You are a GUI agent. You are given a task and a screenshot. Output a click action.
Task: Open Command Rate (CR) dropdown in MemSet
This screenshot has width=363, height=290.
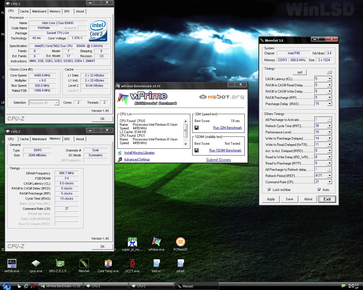pyautogui.click(x=330, y=182)
